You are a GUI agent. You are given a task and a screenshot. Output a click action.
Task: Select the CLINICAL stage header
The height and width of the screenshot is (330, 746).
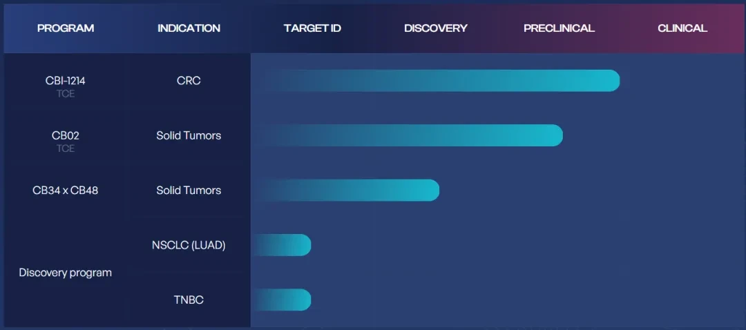pyautogui.click(x=682, y=28)
